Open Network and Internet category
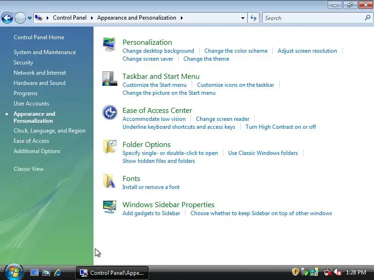Viewport: 374px width, 280px height. [x=40, y=73]
